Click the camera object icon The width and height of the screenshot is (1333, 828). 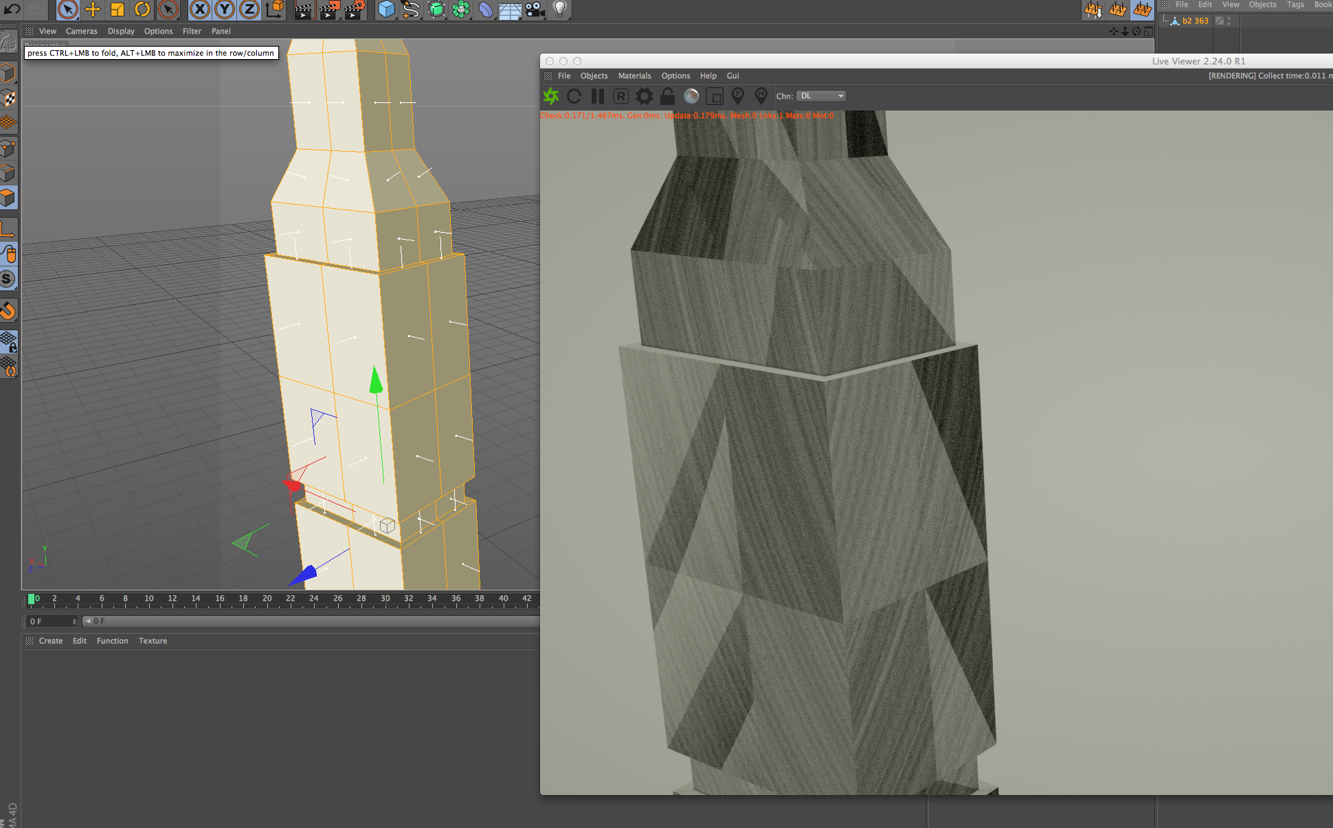click(x=535, y=10)
